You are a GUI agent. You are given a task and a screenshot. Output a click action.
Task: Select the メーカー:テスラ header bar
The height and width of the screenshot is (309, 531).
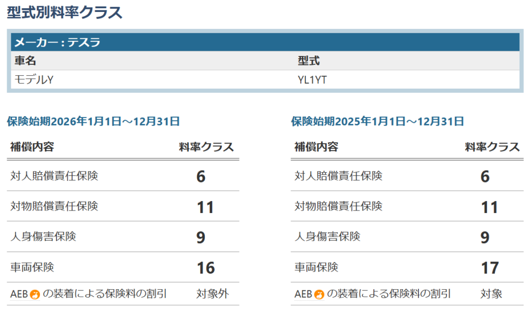pyautogui.click(x=265, y=42)
